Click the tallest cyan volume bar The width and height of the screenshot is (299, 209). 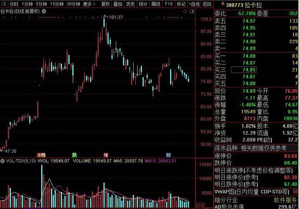[42, 186]
